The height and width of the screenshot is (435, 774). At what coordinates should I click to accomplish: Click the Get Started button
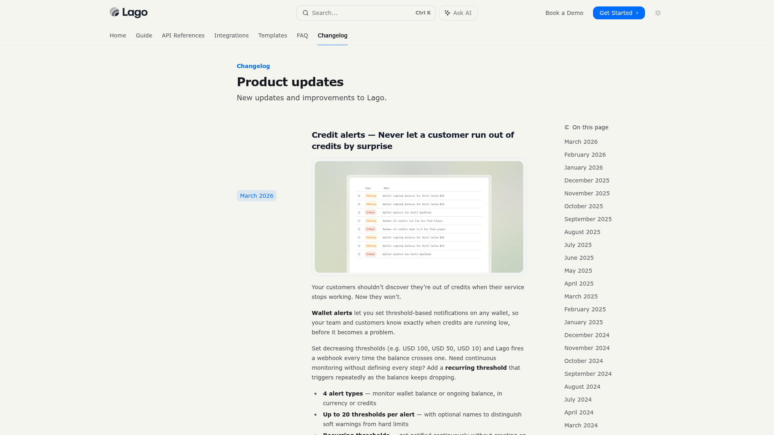pos(619,13)
